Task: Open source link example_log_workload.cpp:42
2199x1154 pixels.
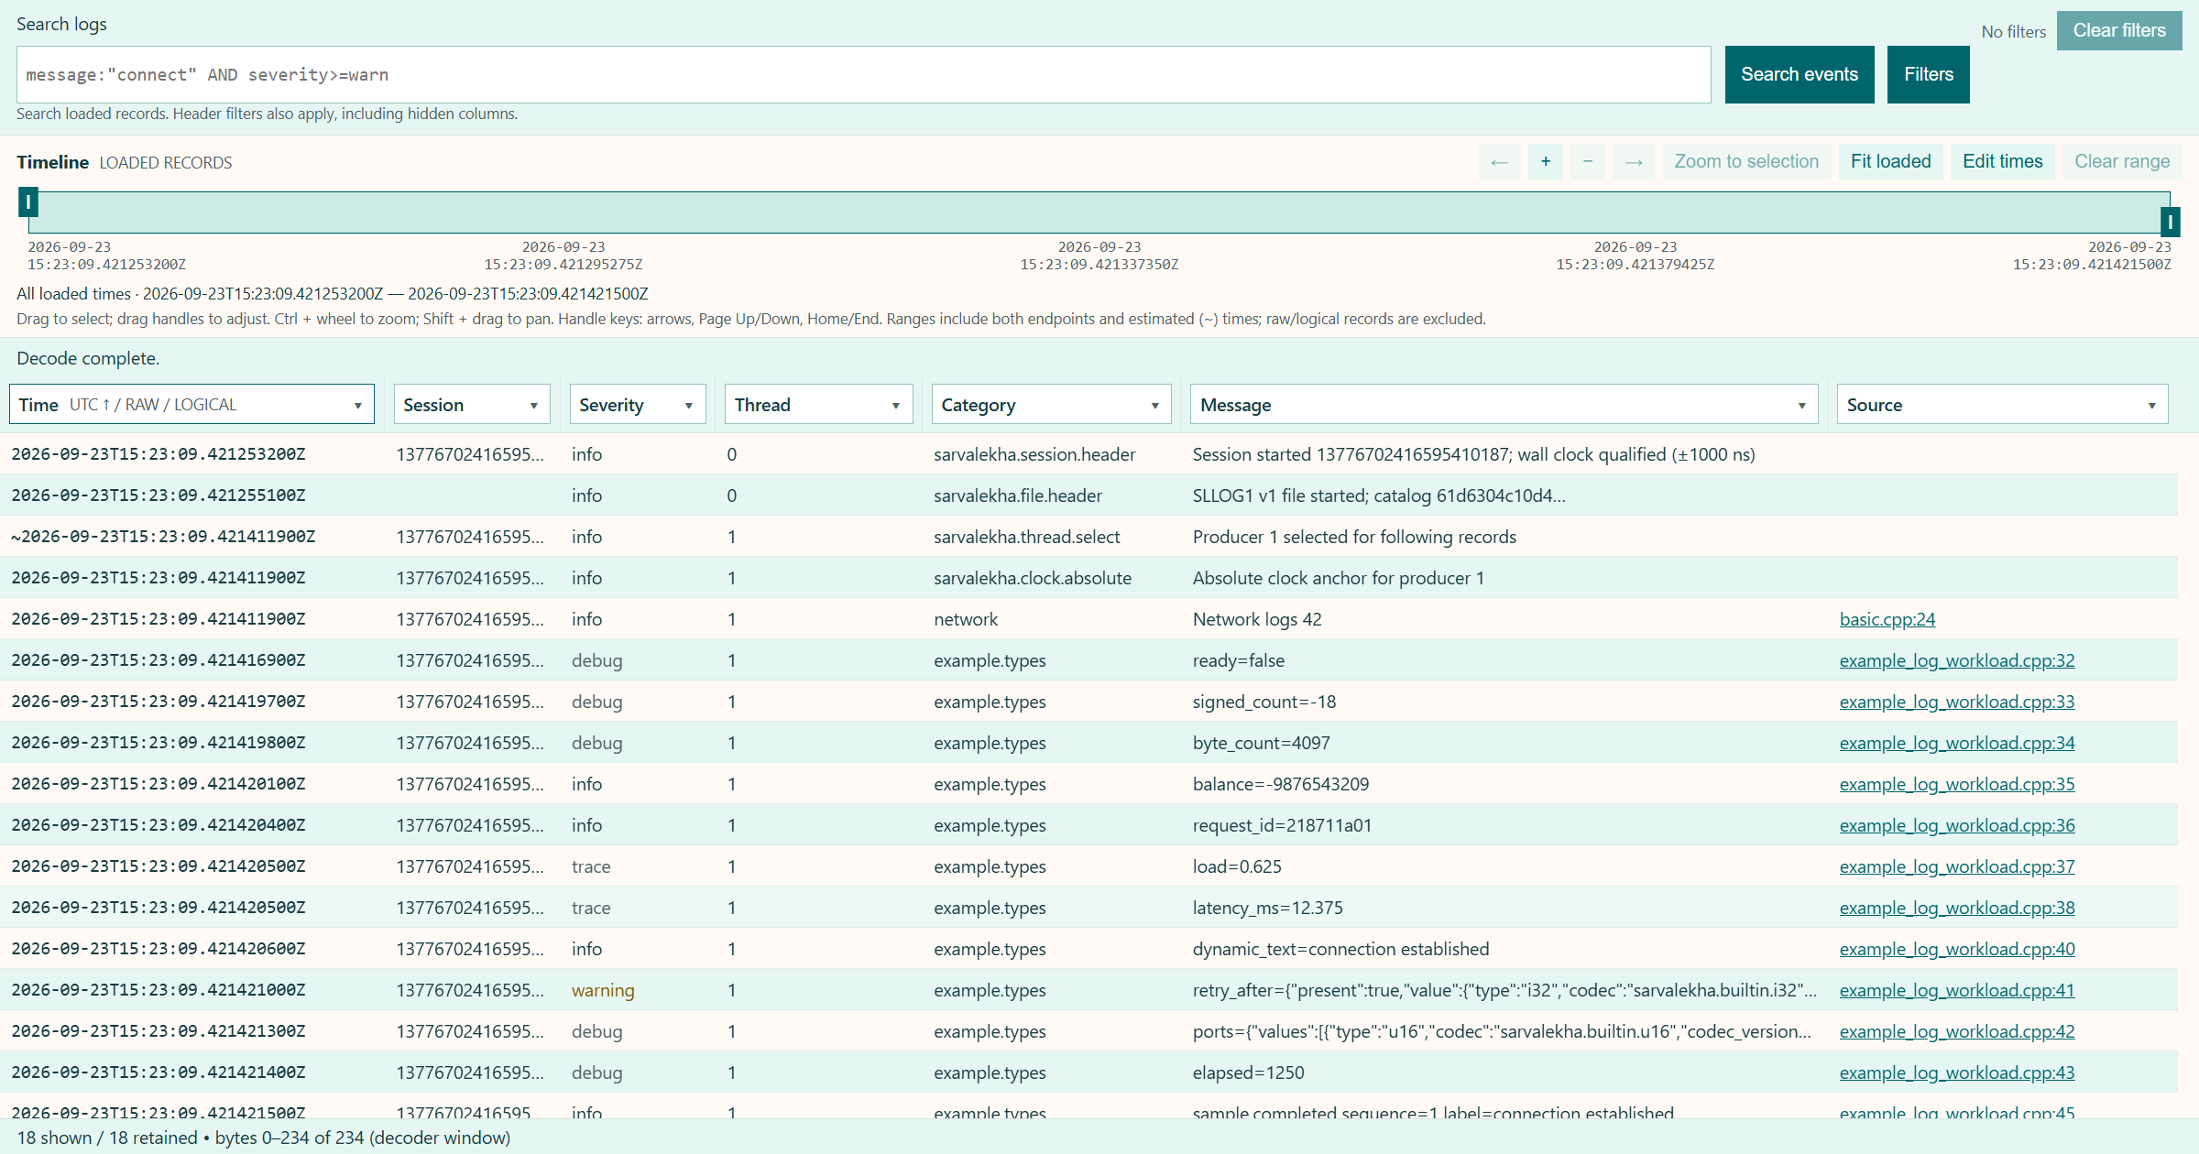Action: (x=1956, y=1031)
